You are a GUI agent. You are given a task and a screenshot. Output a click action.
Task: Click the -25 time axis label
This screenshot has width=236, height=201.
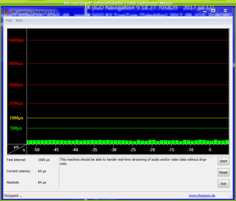[133, 150]
